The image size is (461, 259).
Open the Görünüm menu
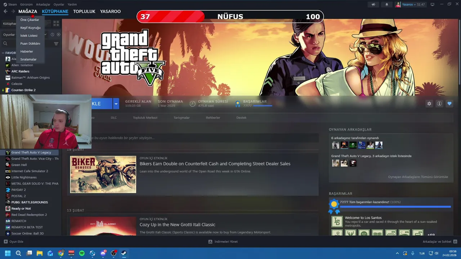tap(26, 4)
